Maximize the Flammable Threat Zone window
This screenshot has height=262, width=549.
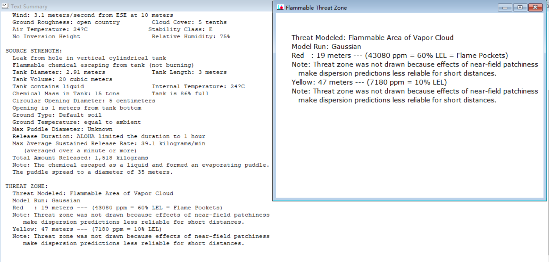click(520, 7)
